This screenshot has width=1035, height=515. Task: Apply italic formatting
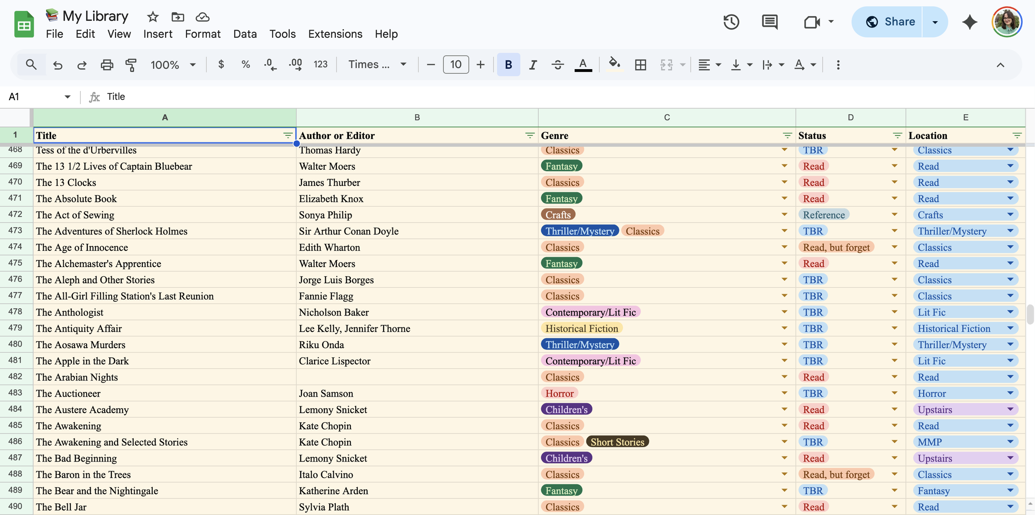click(x=532, y=65)
